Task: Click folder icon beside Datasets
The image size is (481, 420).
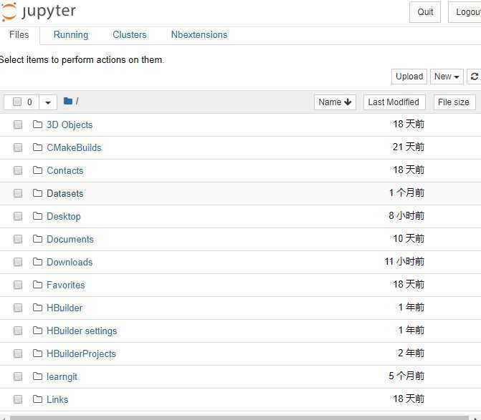Action: (37, 193)
